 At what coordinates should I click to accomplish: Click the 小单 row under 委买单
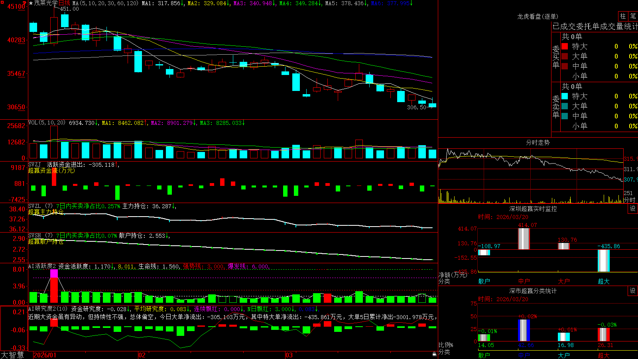click(x=599, y=76)
